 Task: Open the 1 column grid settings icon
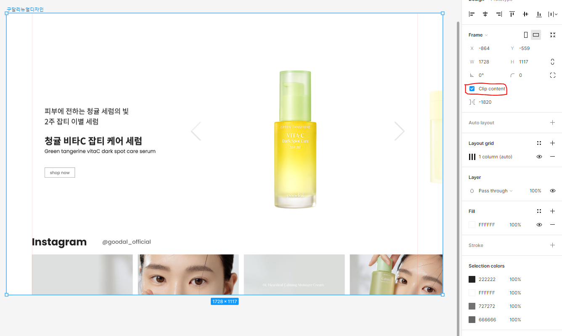pos(472,157)
